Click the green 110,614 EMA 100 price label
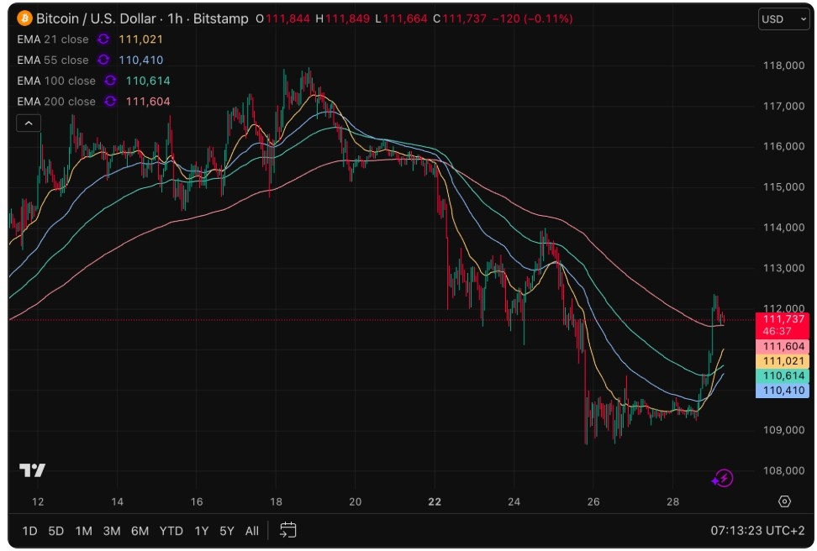Viewport: 817px width, 551px height. click(x=783, y=375)
